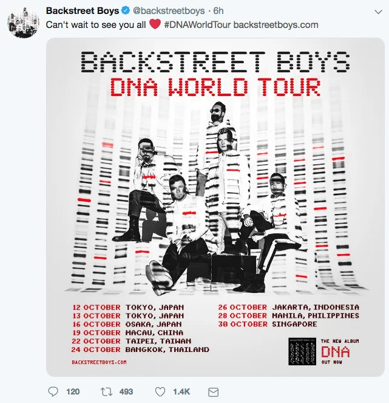Open the #DNAWorldTour hashtag
The height and width of the screenshot is (403, 389).
pyautogui.click(x=197, y=25)
